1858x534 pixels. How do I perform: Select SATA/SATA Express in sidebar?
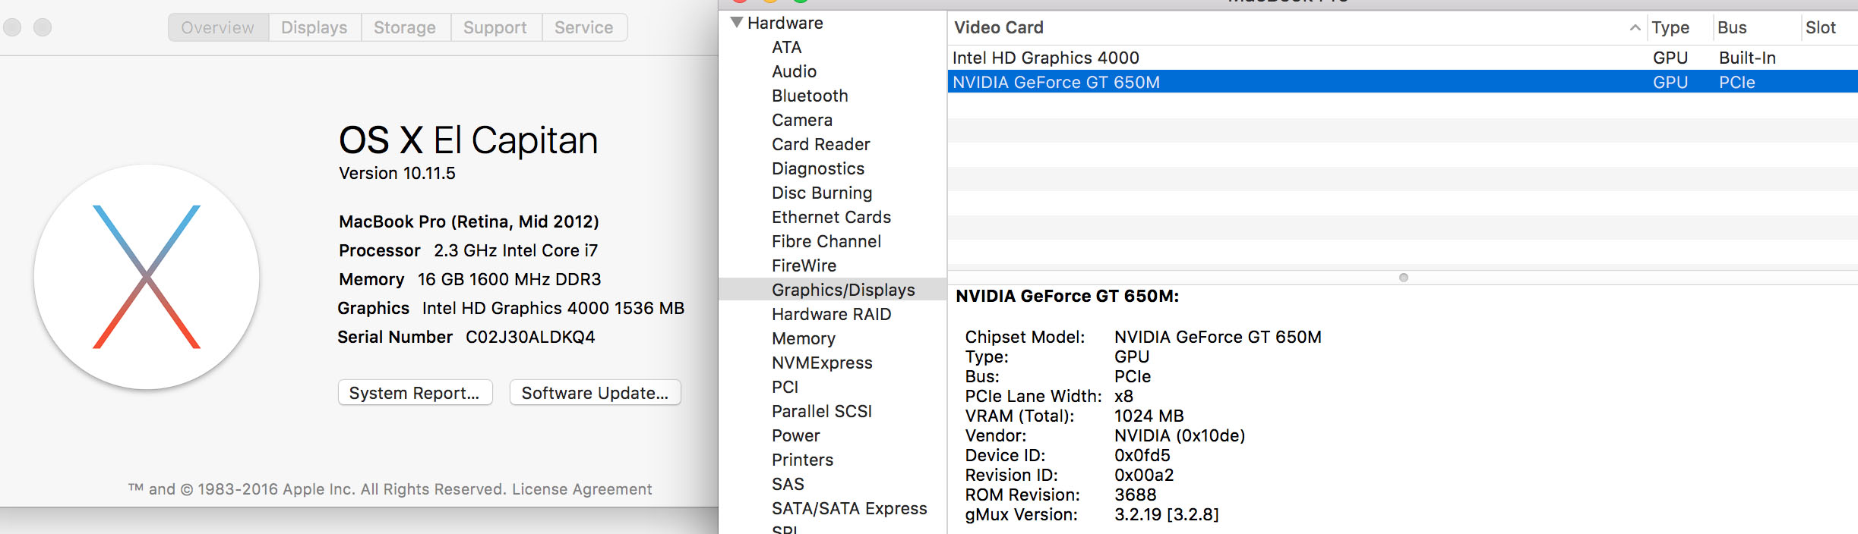[x=849, y=508]
